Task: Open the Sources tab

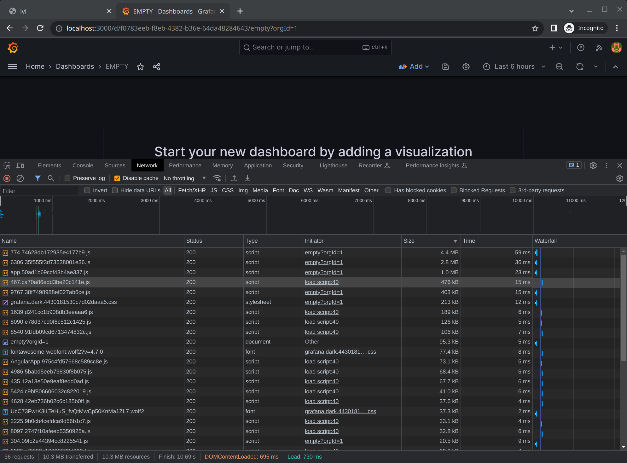Action: click(115, 165)
